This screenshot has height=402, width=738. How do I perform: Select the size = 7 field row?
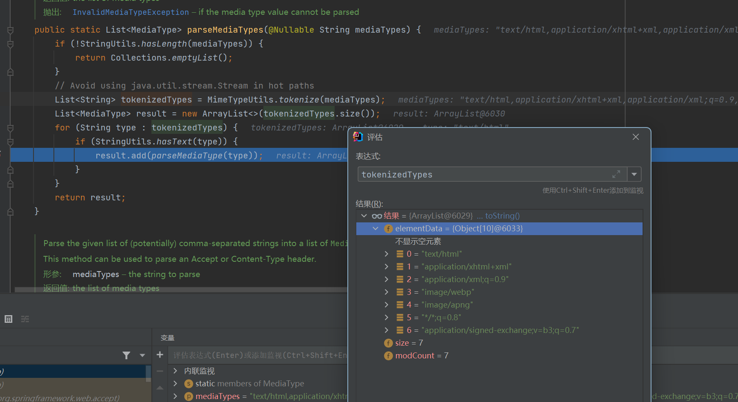499,343
